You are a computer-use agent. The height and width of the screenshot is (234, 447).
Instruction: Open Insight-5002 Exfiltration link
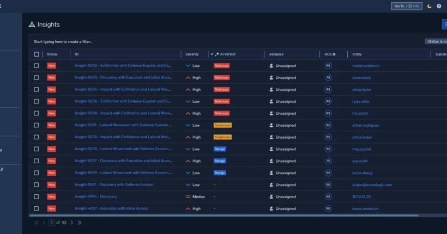(x=123, y=65)
